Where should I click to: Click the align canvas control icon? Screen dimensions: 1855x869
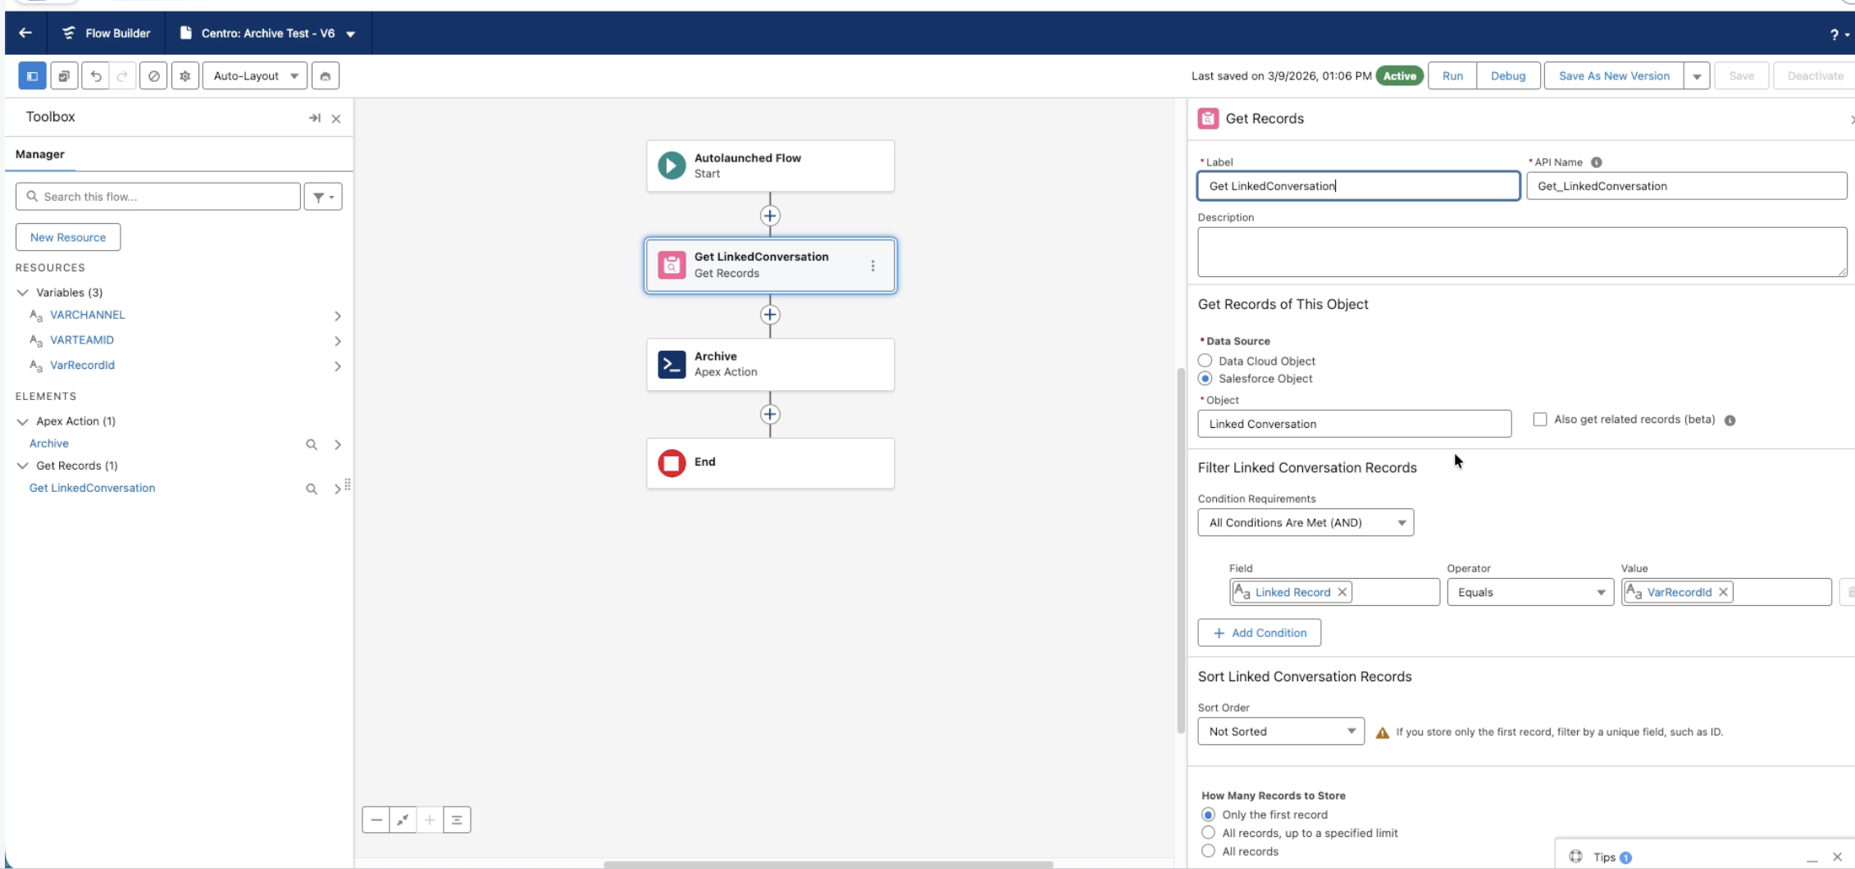click(x=457, y=820)
